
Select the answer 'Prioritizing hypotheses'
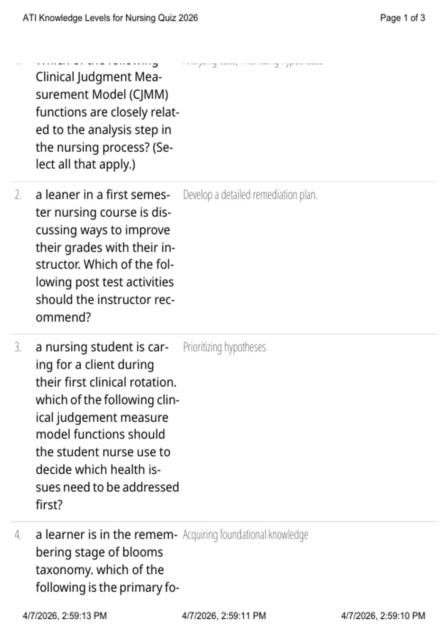(224, 347)
